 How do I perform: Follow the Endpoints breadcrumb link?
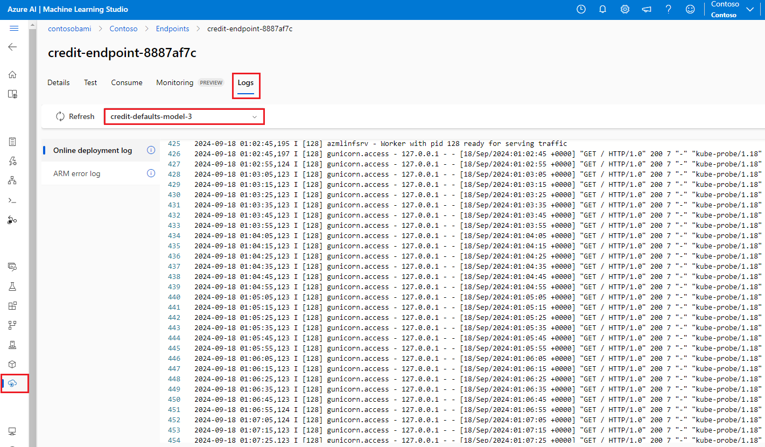tap(172, 29)
